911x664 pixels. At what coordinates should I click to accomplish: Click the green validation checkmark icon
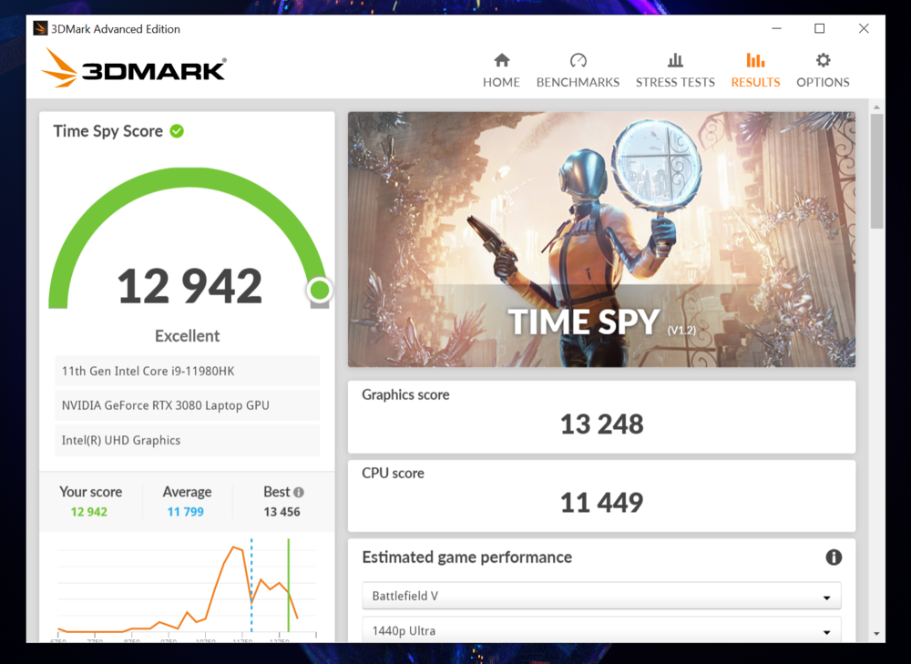177,131
